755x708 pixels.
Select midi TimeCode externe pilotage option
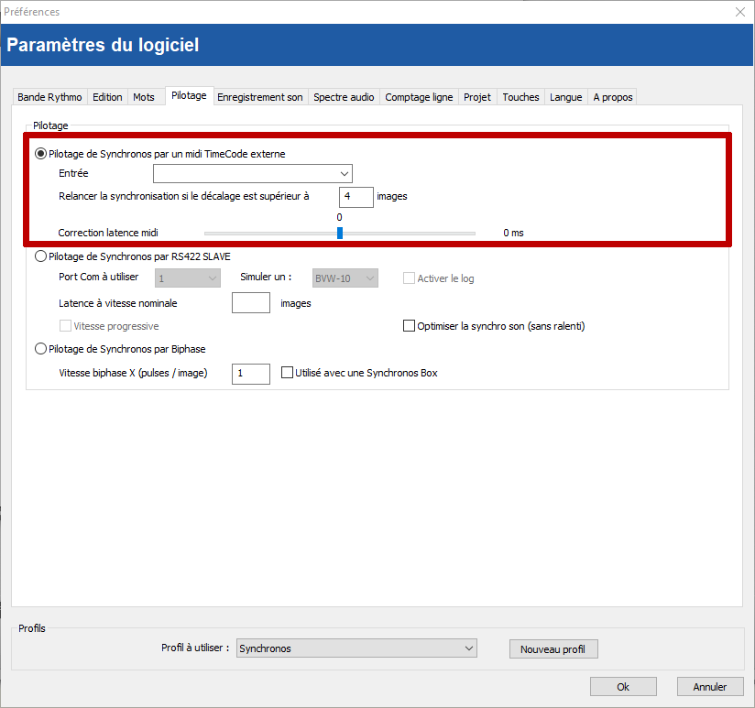tap(40, 154)
